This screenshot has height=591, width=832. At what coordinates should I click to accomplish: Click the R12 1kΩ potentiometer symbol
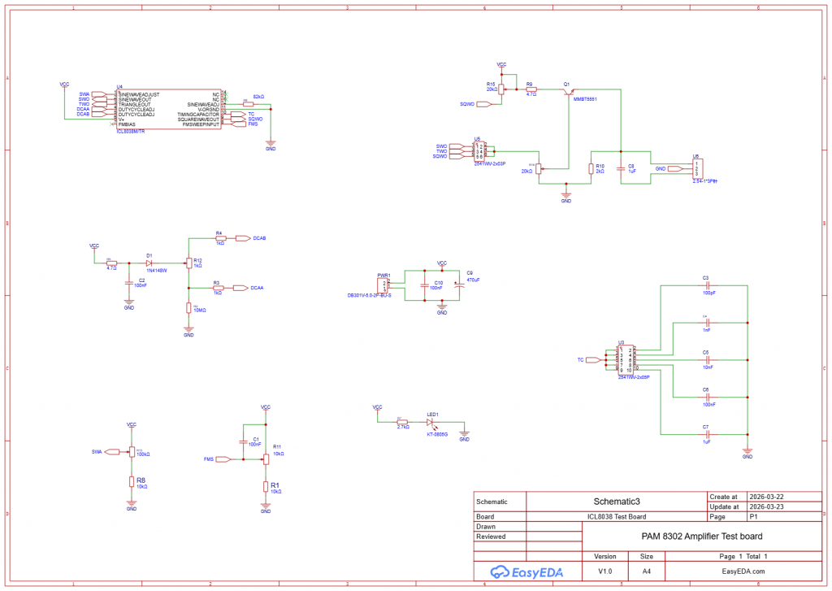(x=188, y=263)
